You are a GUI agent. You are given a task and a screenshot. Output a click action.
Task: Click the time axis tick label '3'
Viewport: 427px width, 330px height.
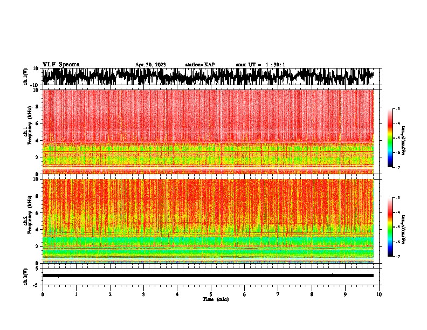click(143, 294)
